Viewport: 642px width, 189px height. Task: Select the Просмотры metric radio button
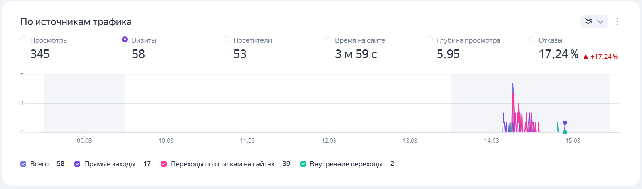pos(23,40)
